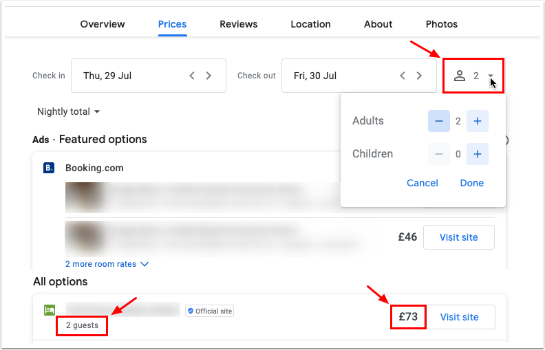Click next day arrow for check-out date

(x=420, y=76)
